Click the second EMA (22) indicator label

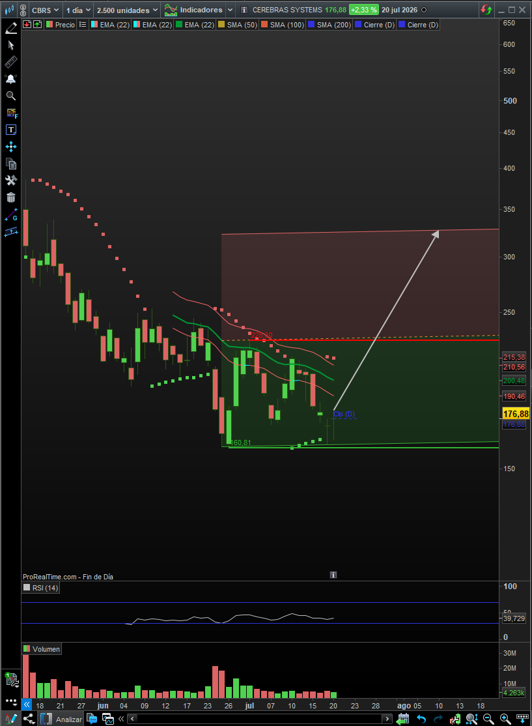pyautogui.click(x=152, y=25)
